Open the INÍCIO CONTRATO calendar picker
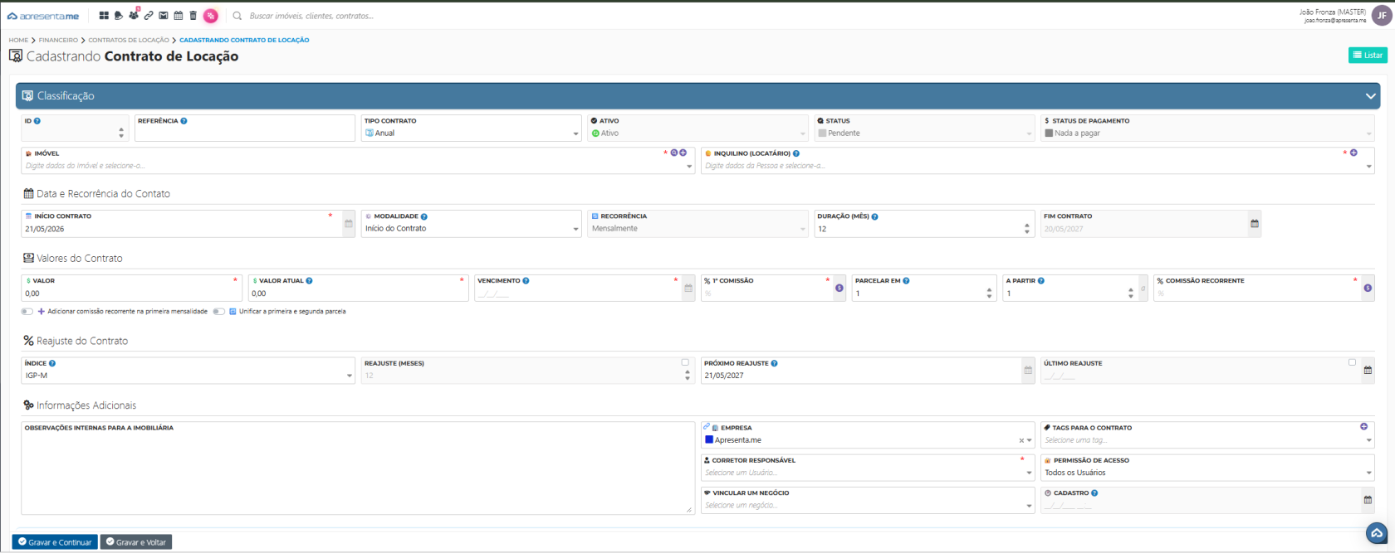Image resolution: width=1395 pixels, height=553 pixels. click(x=349, y=224)
